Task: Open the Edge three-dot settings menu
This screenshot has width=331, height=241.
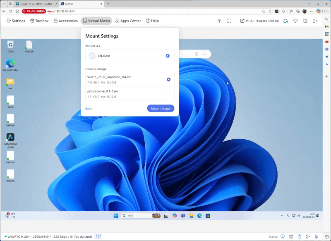Action: [312, 12]
